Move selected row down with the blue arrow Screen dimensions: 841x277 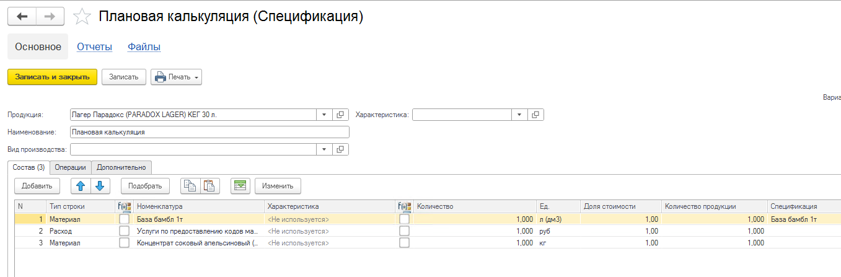click(100, 186)
